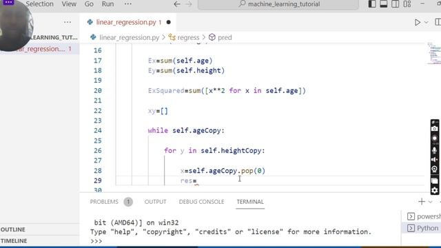The height and width of the screenshot is (248, 441).
Task: Open the run options dropdown arrow
Action: coord(427,22)
